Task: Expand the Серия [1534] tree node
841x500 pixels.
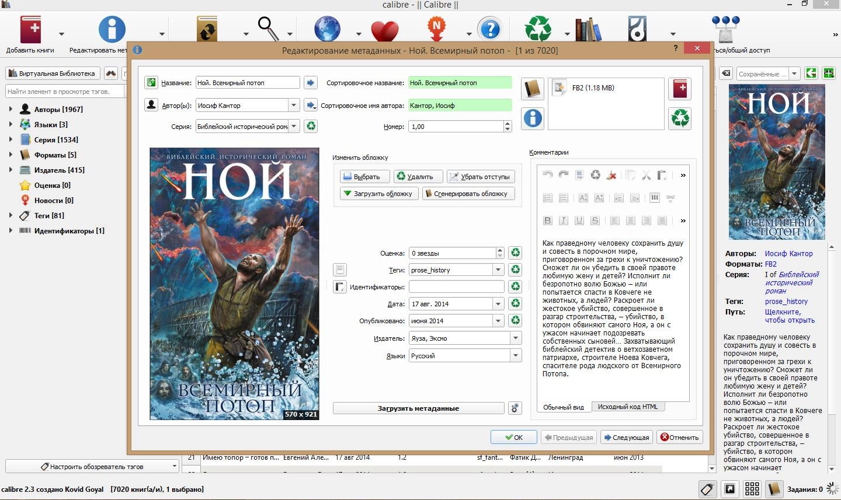Action: 11,139
